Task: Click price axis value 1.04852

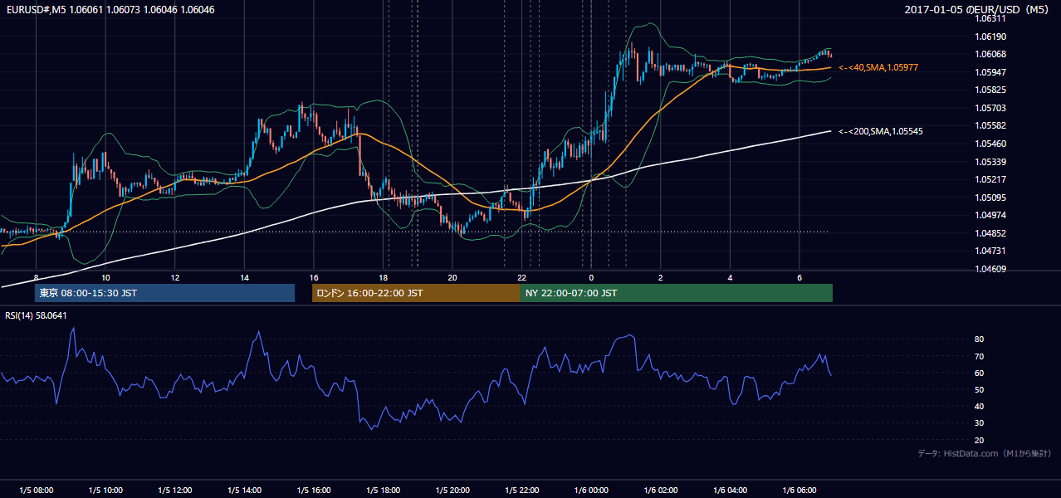Action: pyautogui.click(x=990, y=233)
